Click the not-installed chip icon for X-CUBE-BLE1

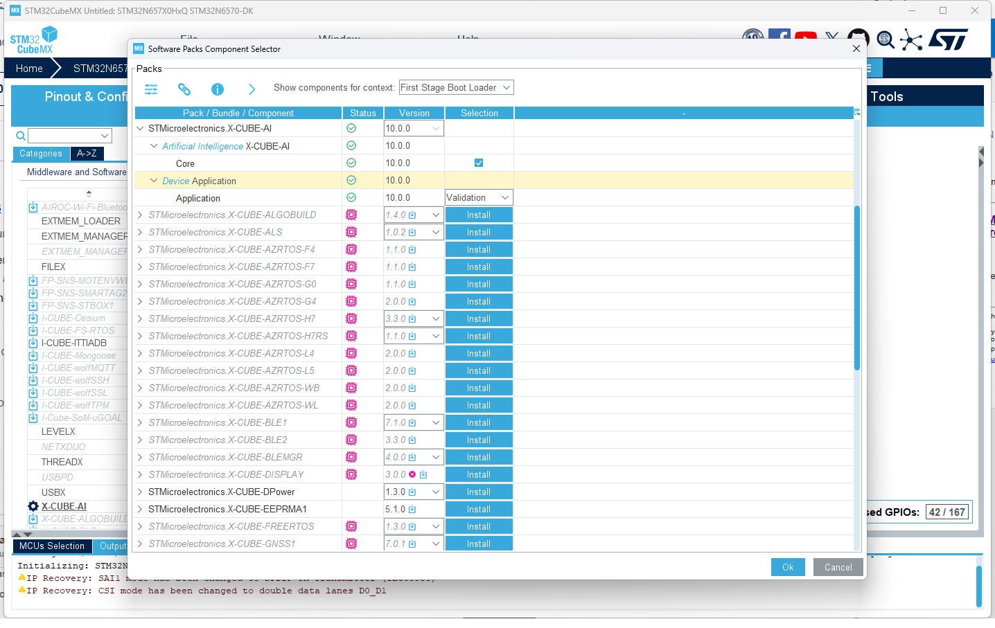351,422
